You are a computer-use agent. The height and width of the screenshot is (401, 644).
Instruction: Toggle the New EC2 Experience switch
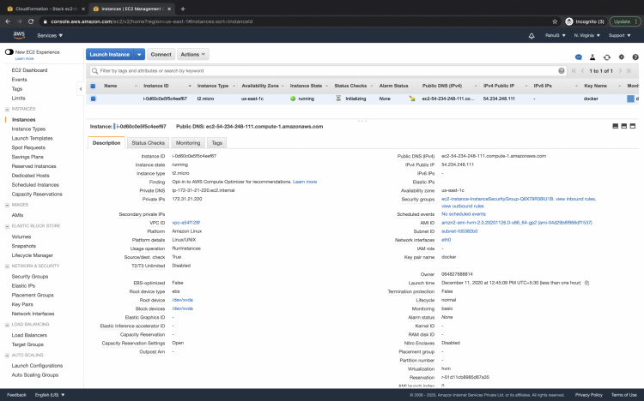point(9,52)
